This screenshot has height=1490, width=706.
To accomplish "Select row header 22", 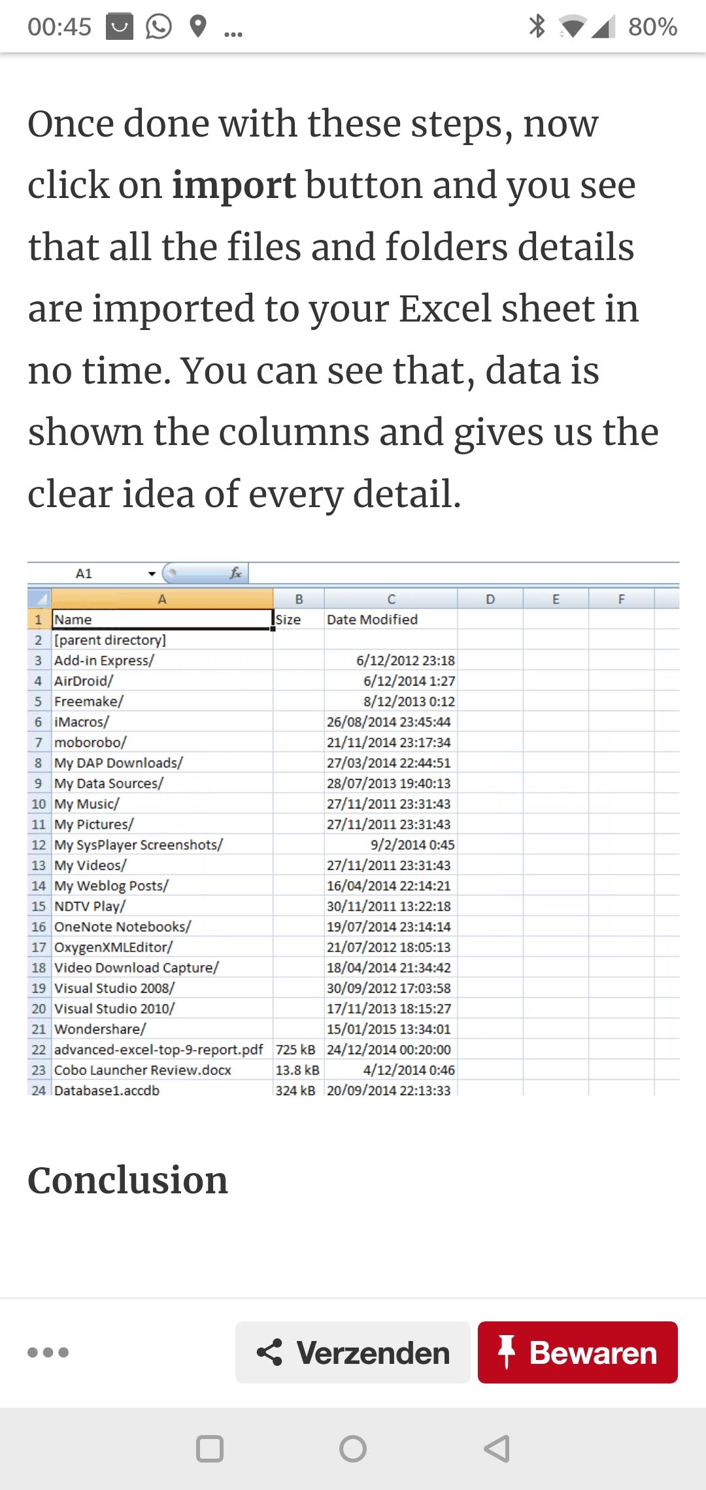I will pyautogui.click(x=39, y=1050).
